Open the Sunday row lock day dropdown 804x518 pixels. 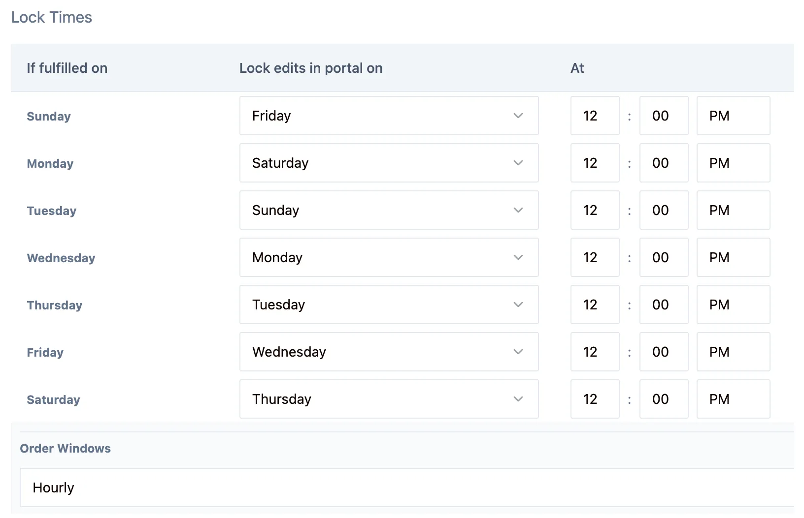pyautogui.click(x=388, y=116)
